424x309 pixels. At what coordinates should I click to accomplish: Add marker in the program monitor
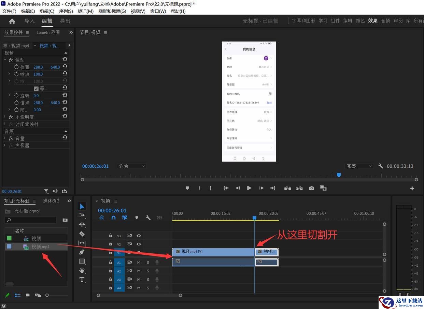pos(187,188)
